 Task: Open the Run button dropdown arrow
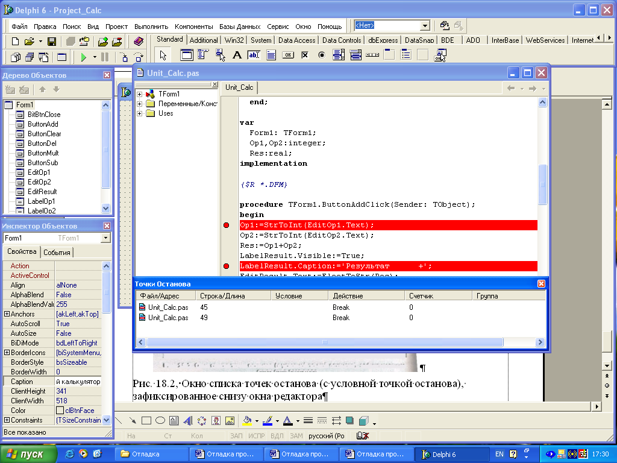pos(95,57)
